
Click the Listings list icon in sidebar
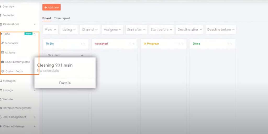pos(1,90)
